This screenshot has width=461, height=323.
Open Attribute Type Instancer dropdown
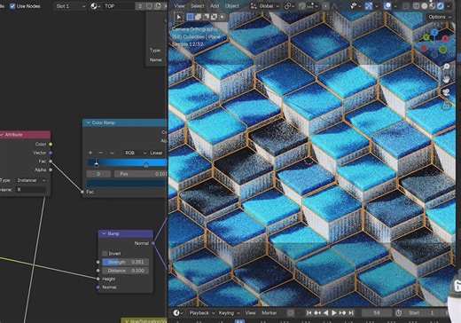click(x=31, y=180)
